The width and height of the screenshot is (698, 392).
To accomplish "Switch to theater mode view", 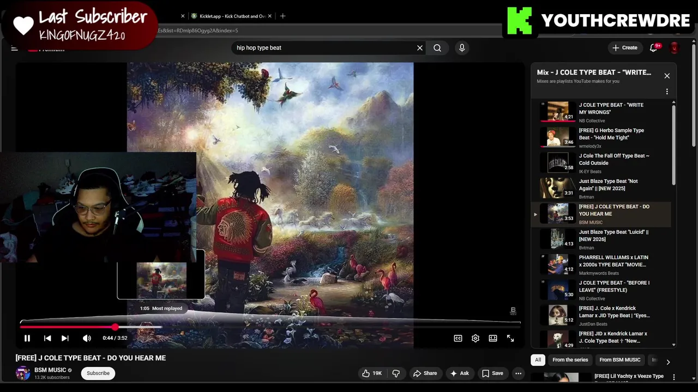I will point(493,338).
